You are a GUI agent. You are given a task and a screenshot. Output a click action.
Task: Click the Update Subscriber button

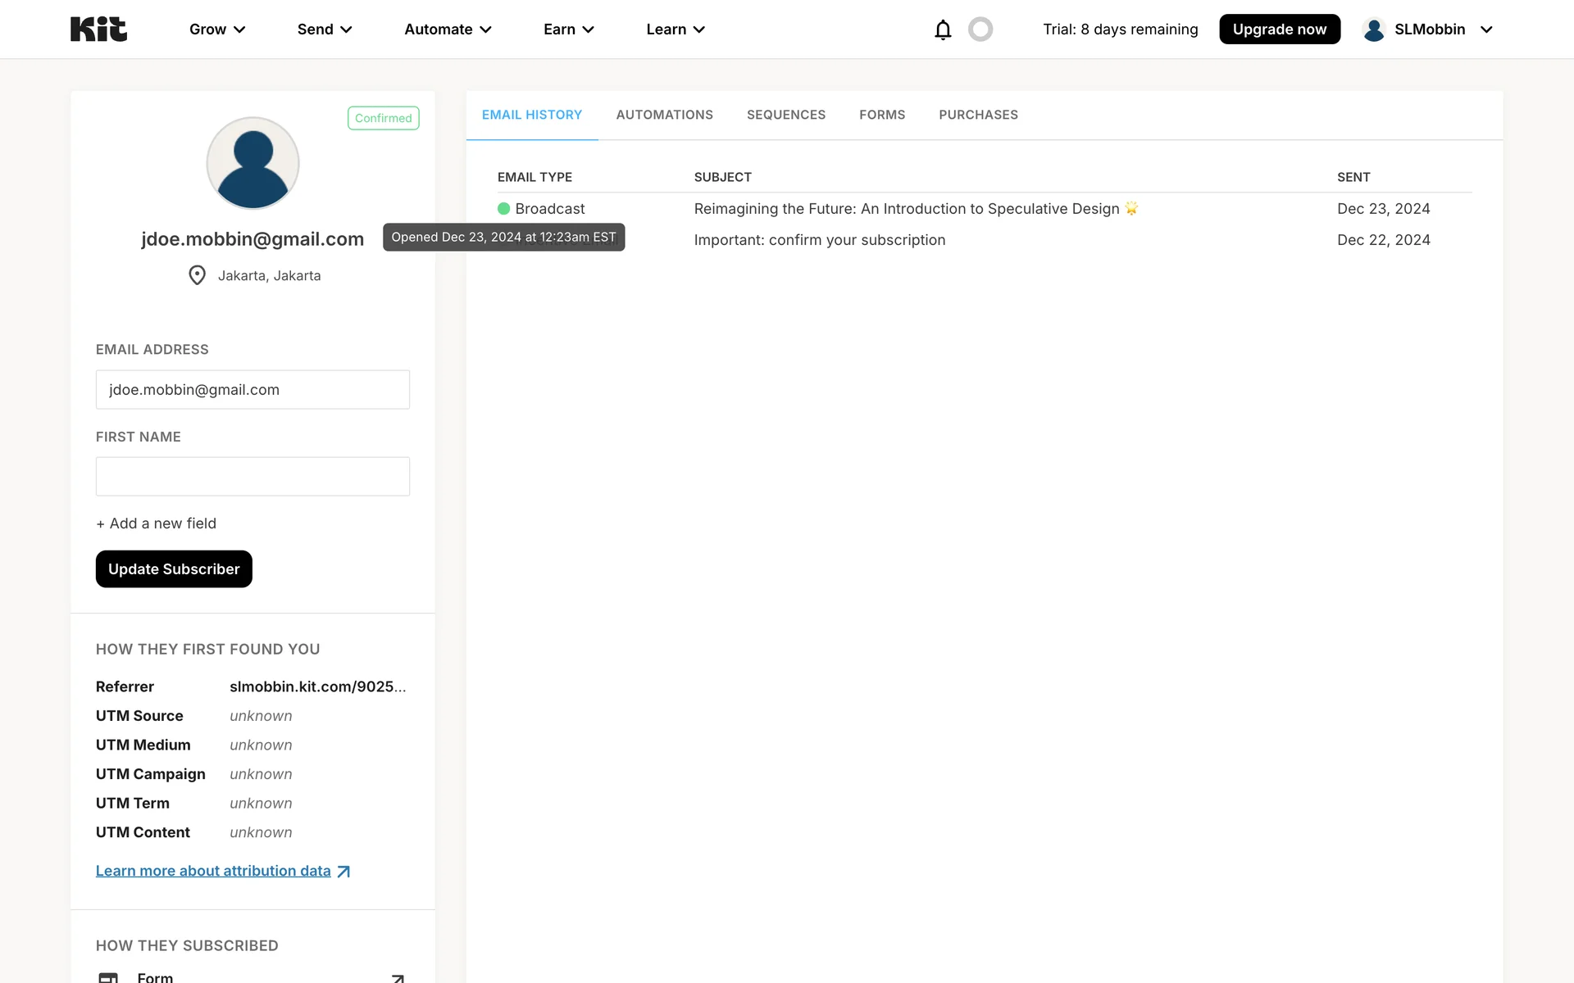point(174,569)
